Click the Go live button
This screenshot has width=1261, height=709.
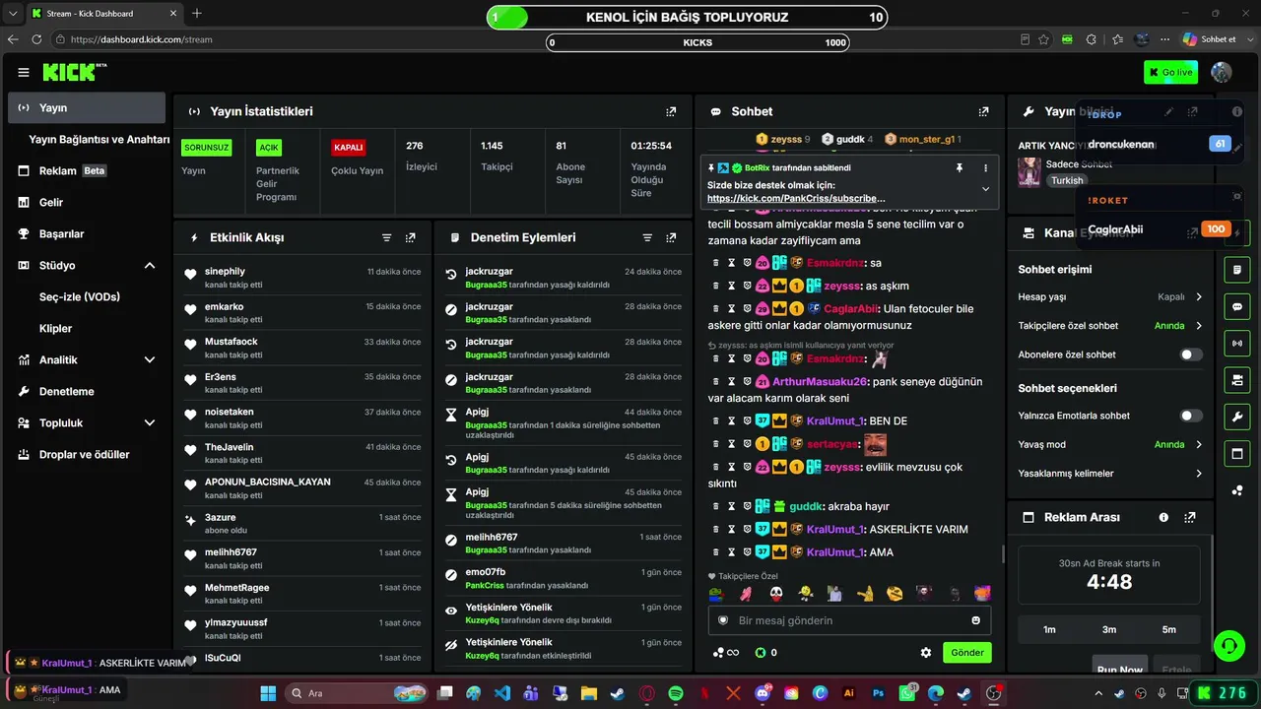(x=1170, y=72)
